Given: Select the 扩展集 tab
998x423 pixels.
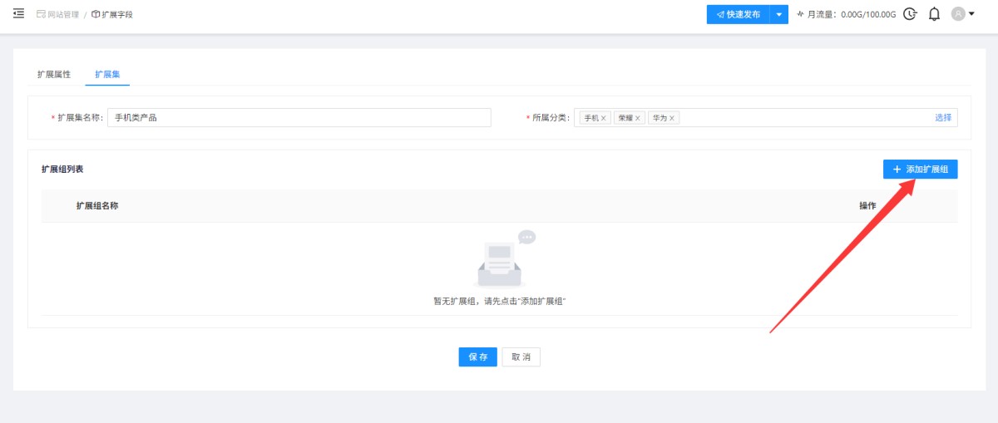Looking at the screenshot, I should point(107,74).
